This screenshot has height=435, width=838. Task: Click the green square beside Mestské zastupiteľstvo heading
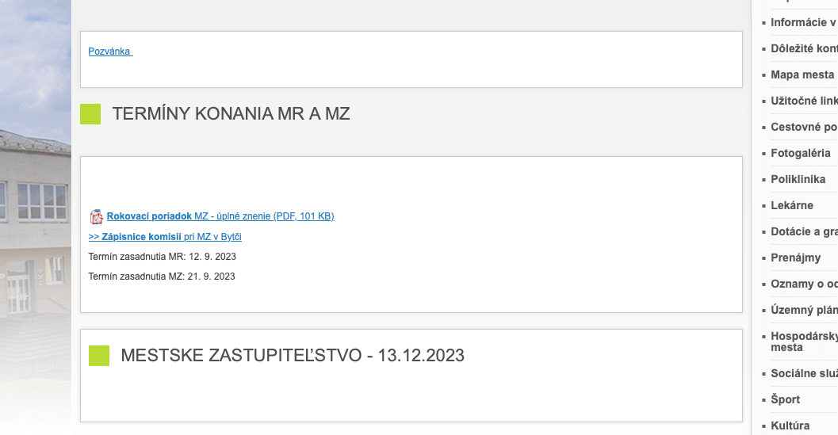(99, 356)
